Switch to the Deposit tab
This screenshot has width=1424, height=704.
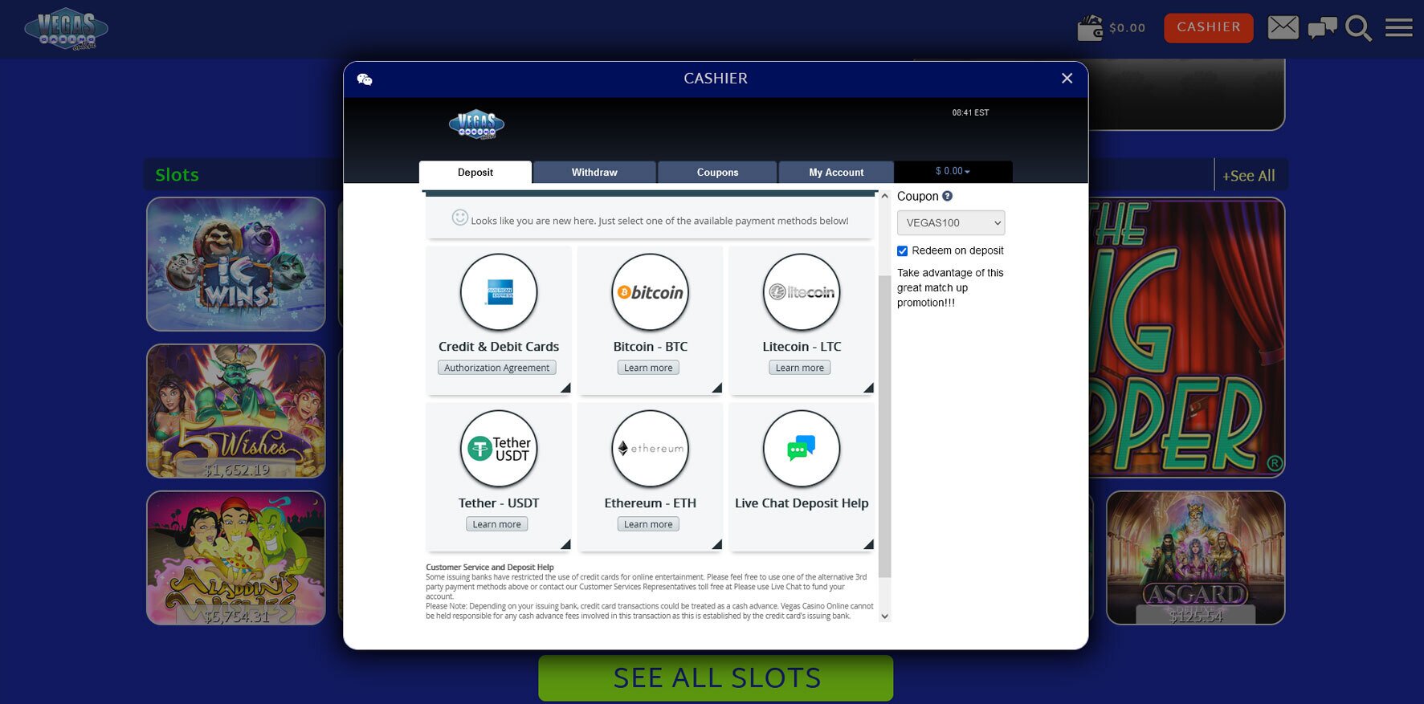pyautogui.click(x=475, y=172)
